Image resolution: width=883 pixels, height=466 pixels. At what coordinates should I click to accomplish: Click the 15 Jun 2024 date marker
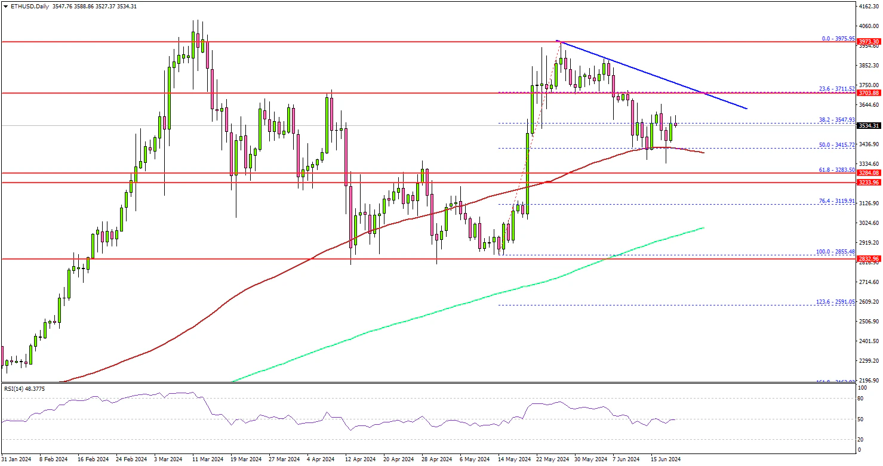[x=665, y=459]
